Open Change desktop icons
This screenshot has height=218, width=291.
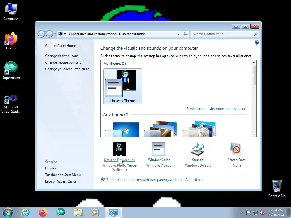[x=62, y=56]
